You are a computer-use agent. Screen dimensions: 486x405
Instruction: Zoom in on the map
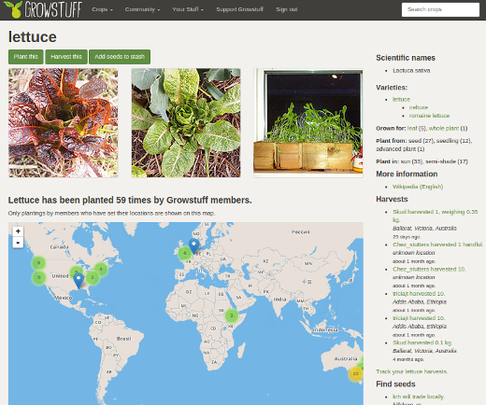[x=18, y=231]
